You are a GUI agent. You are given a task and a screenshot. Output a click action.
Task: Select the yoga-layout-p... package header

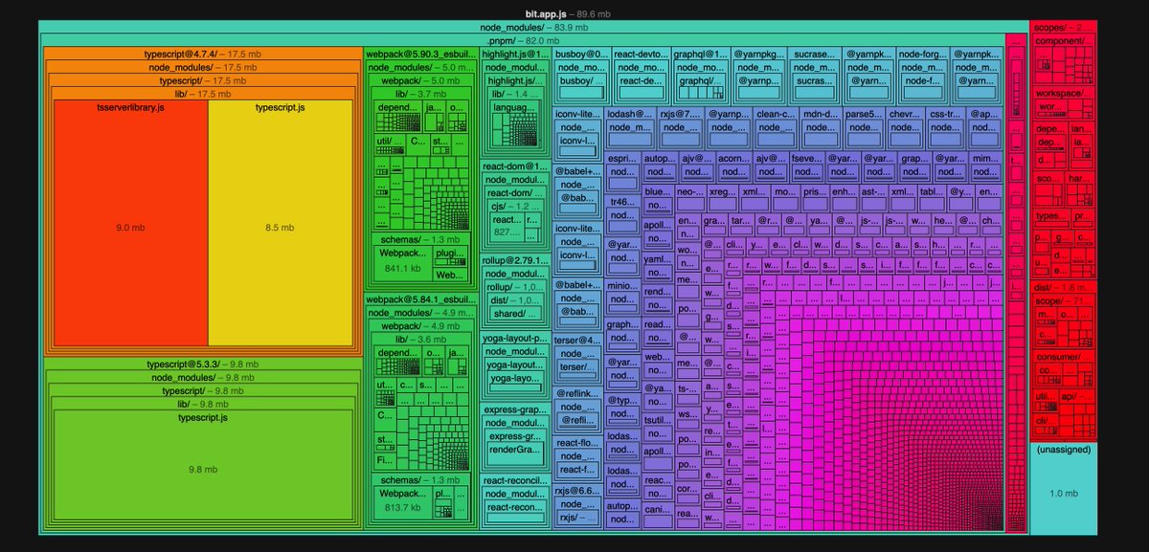(x=514, y=339)
